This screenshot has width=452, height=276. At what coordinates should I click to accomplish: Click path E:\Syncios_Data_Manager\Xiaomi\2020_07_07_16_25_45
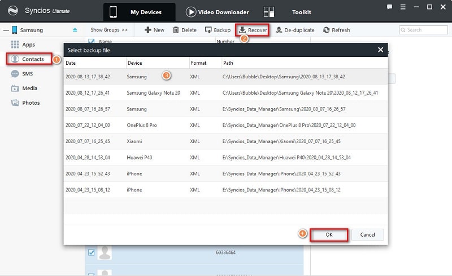pyautogui.click(x=281, y=141)
